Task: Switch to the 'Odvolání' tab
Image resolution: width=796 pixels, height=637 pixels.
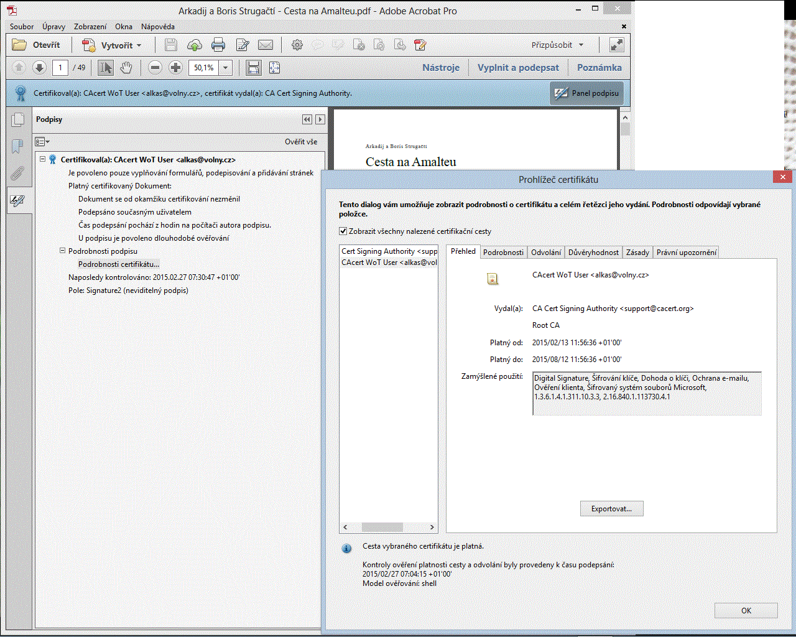Action: pyautogui.click(x=545, y=252)
